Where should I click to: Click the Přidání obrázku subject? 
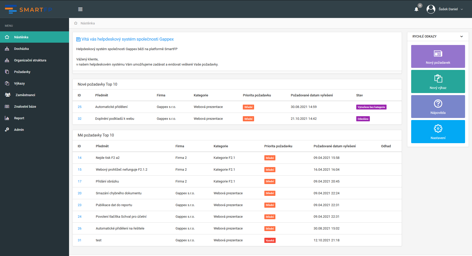[107, 181]
